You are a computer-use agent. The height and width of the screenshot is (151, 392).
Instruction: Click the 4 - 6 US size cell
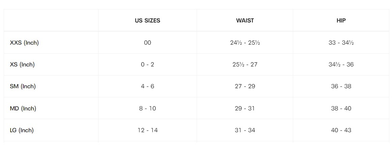[x=147, y=86]
